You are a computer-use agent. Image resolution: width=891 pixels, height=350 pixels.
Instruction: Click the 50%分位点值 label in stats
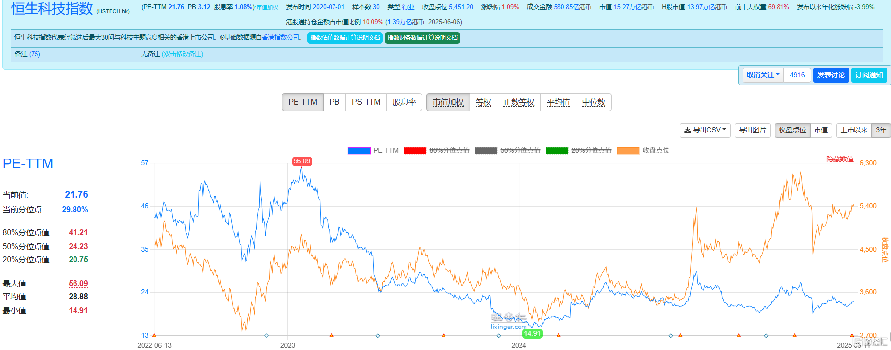(26, 247)
